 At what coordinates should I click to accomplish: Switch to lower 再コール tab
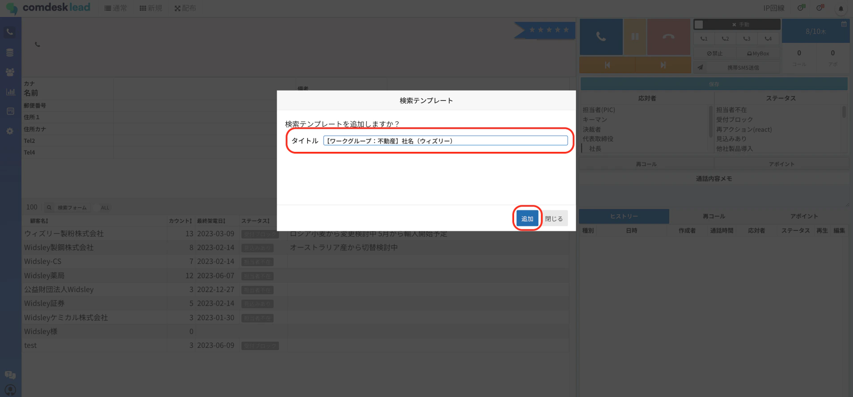coord(714,216)
